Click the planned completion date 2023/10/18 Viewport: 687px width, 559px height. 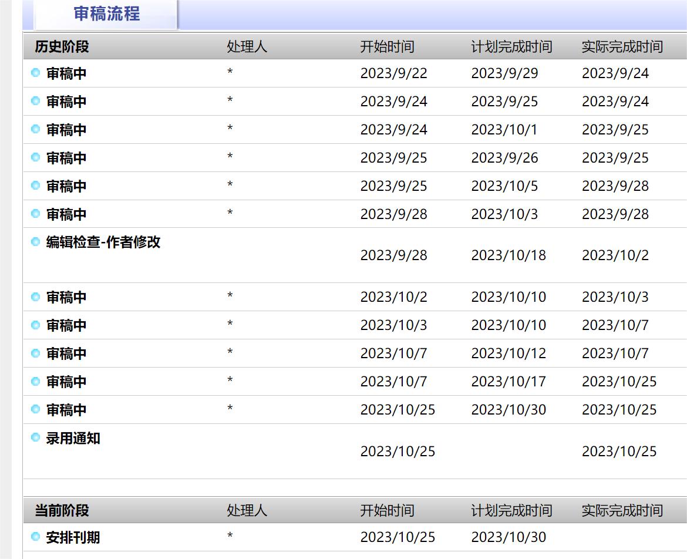pyautogui.click(x=508, y=255)
